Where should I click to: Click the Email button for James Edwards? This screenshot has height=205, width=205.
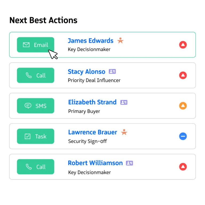pos(36,45)
